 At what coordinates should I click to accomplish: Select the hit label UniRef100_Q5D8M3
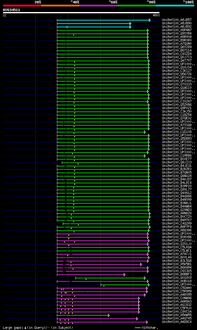click(x=177, y=139)
